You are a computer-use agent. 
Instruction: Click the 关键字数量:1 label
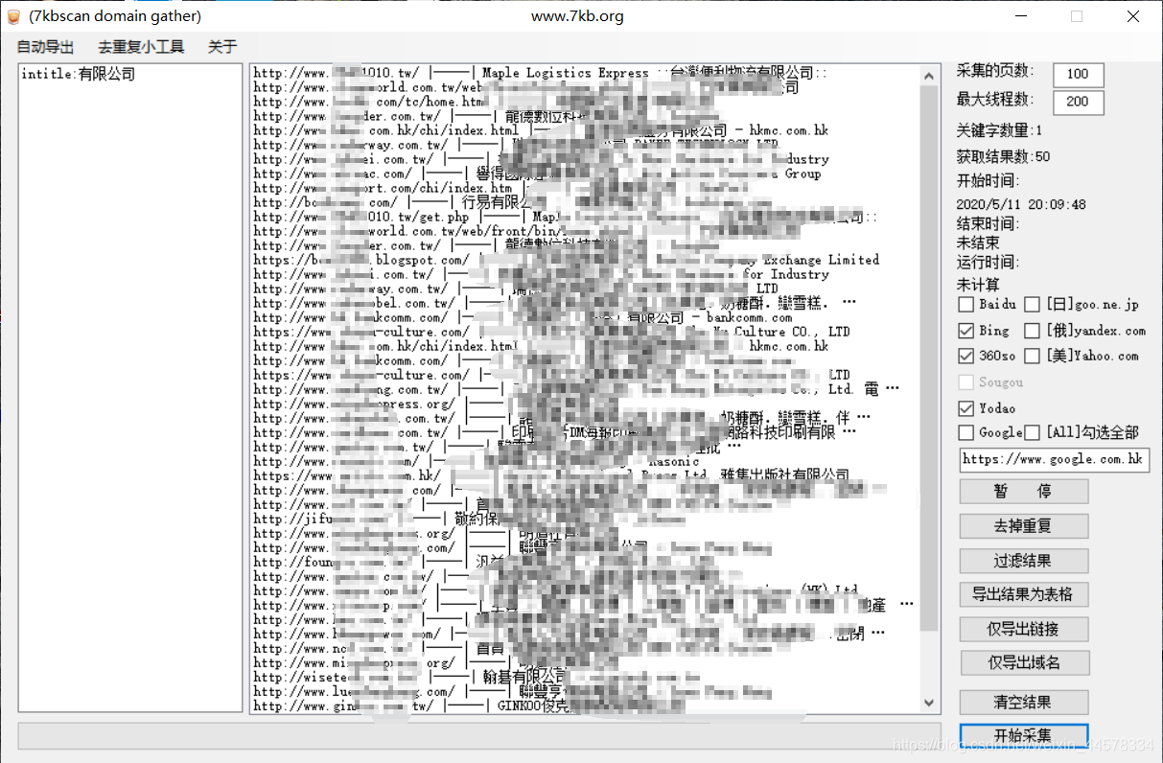(999, 130)
